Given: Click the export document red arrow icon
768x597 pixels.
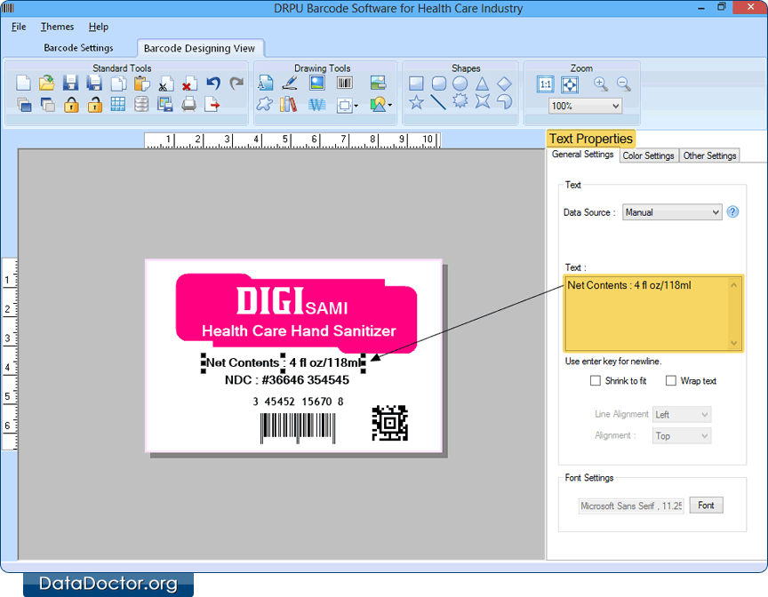Looking at the screenshot, I should (212, 104).
